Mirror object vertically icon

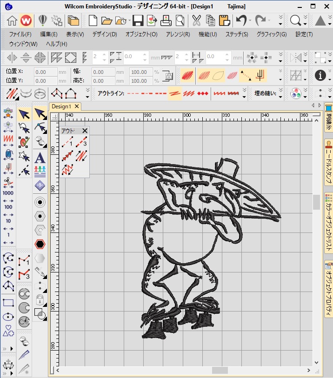click(x=26, y=58)
